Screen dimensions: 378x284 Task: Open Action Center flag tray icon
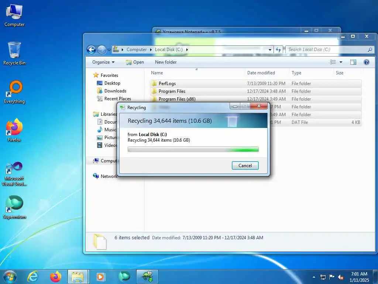(332, 277)
